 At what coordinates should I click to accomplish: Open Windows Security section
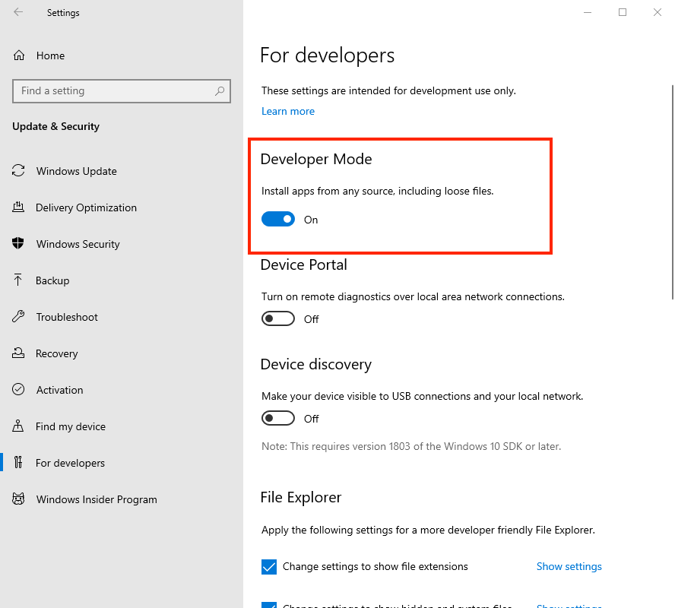click(x=78, y=244)
